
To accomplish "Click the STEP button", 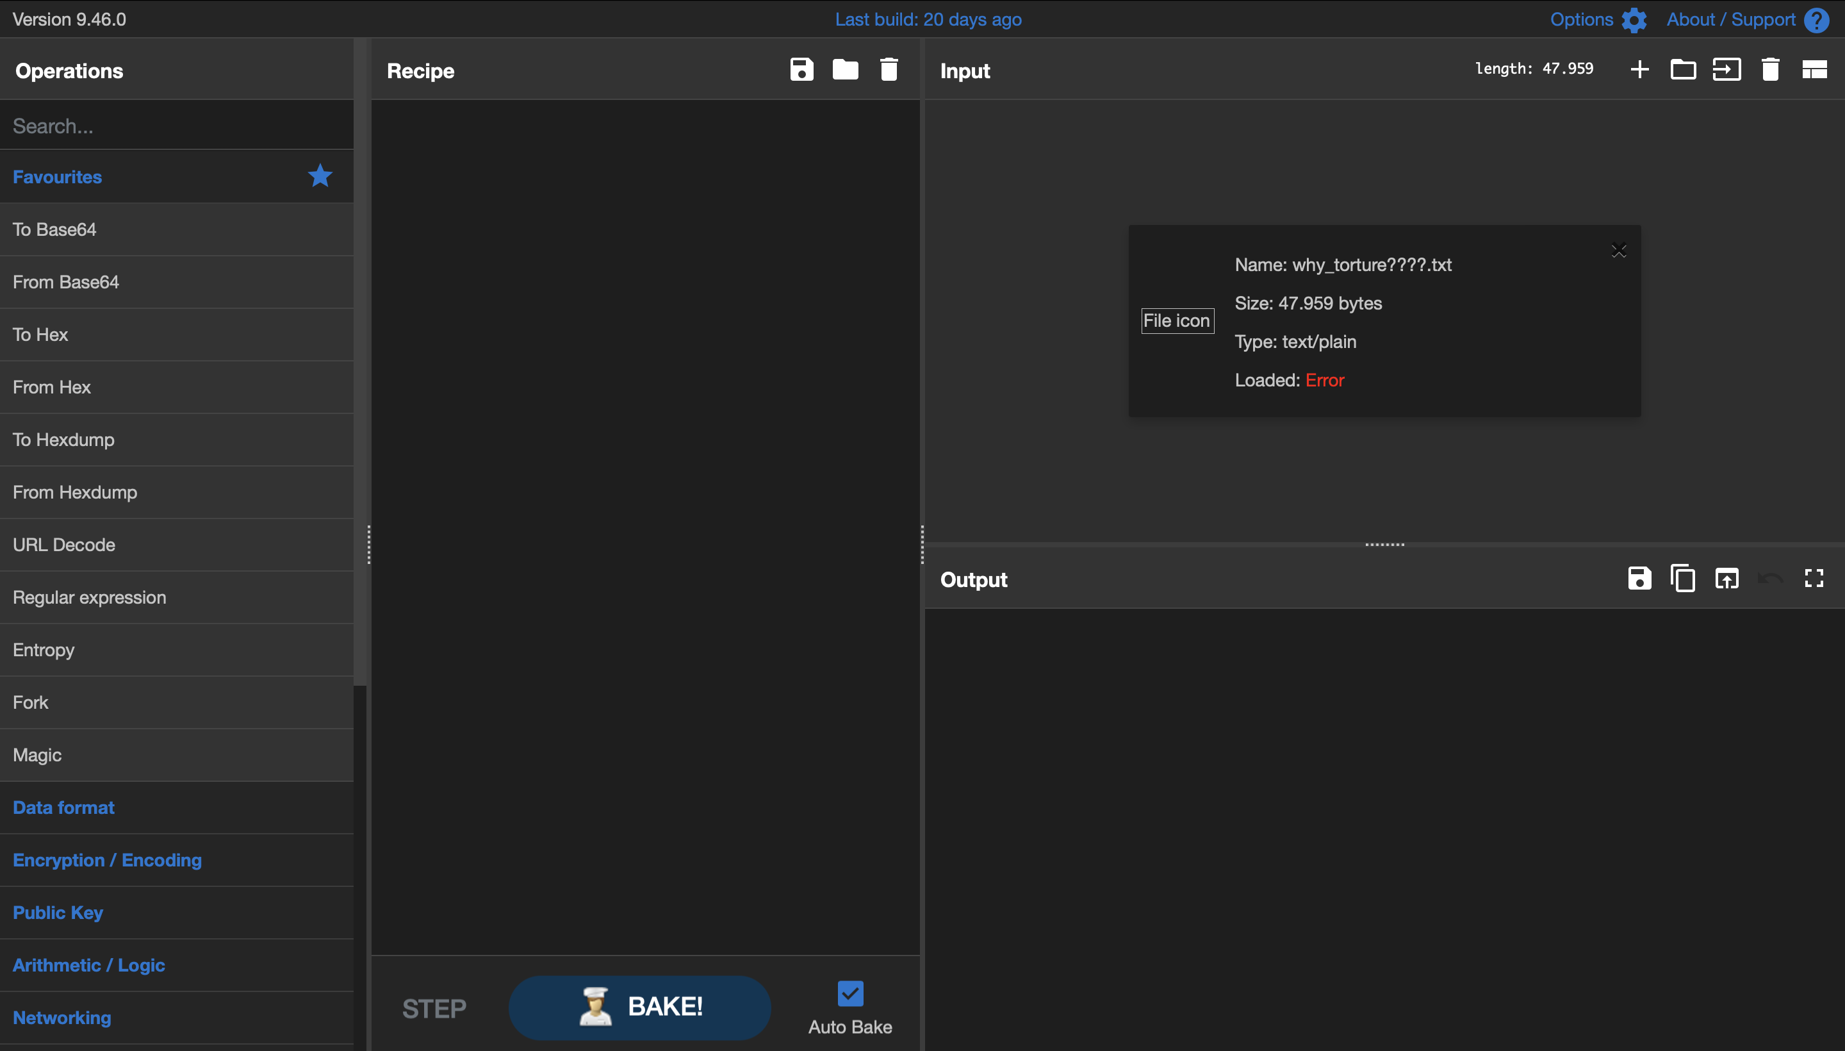I will point(434,1009).
